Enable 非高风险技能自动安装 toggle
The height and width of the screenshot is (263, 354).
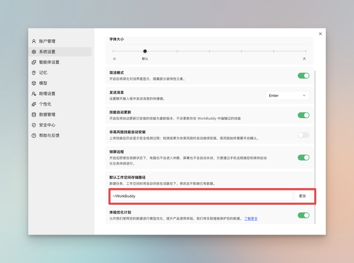303,135
